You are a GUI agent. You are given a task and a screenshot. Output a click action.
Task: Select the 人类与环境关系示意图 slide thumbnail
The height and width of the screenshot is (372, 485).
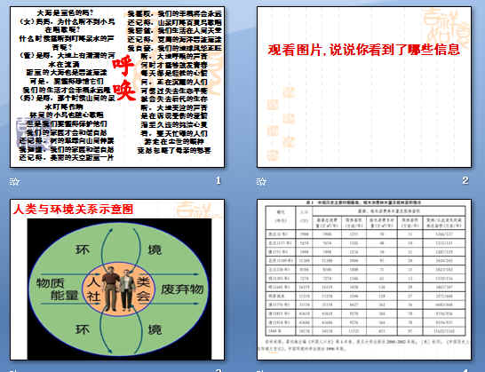[117, 280]
